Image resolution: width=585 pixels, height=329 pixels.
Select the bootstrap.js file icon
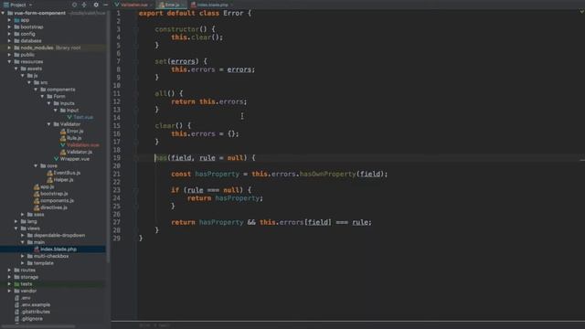point(37,194)
